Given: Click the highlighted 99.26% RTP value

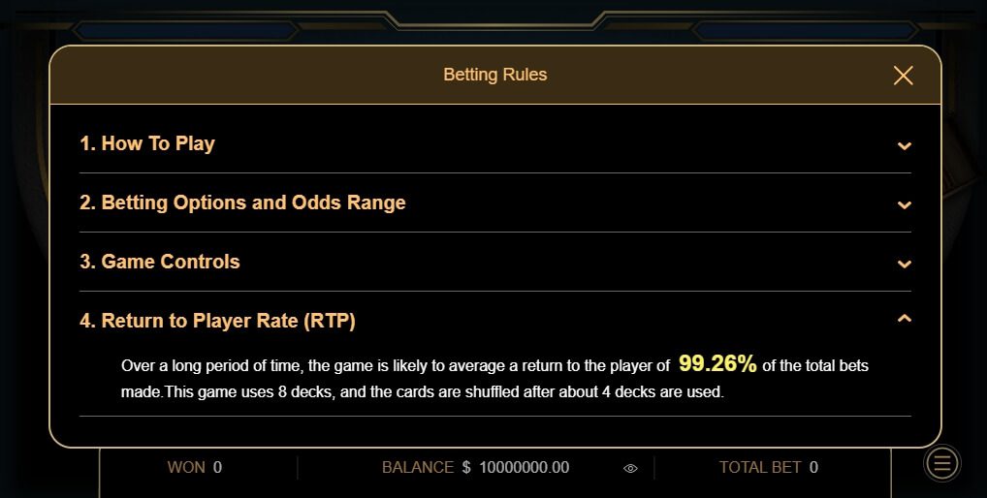Looking at the screenshot, I should (x=717, y=363).
